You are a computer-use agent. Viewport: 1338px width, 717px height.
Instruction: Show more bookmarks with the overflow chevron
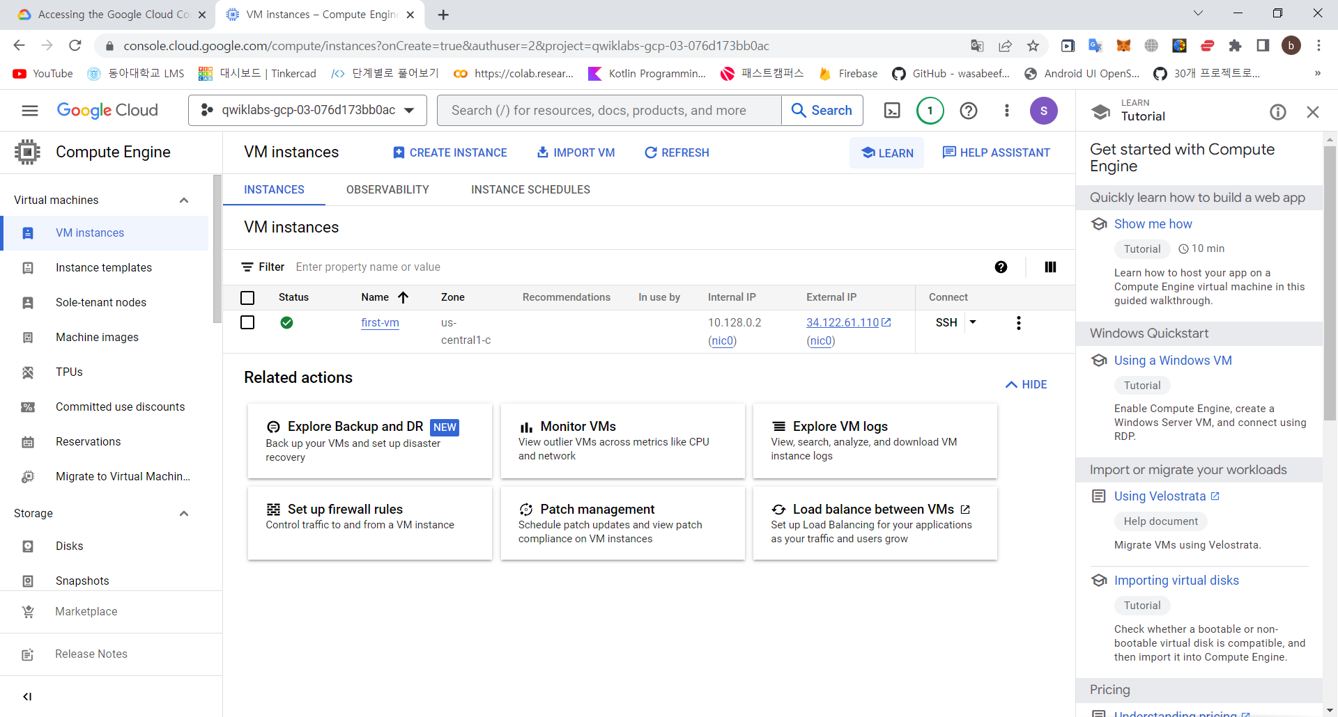(x=1317, y=74)
